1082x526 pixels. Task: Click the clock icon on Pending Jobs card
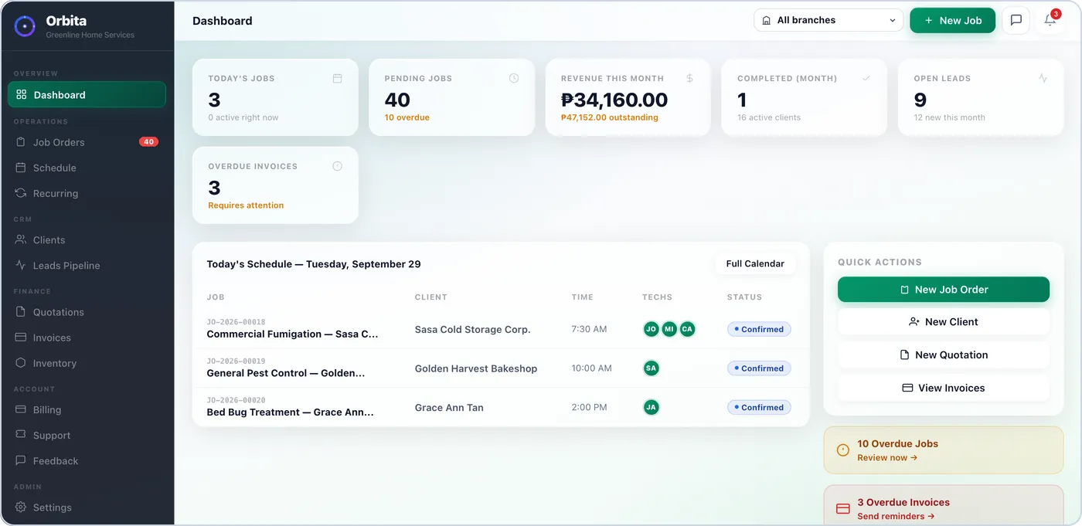[x=514, y=78]
